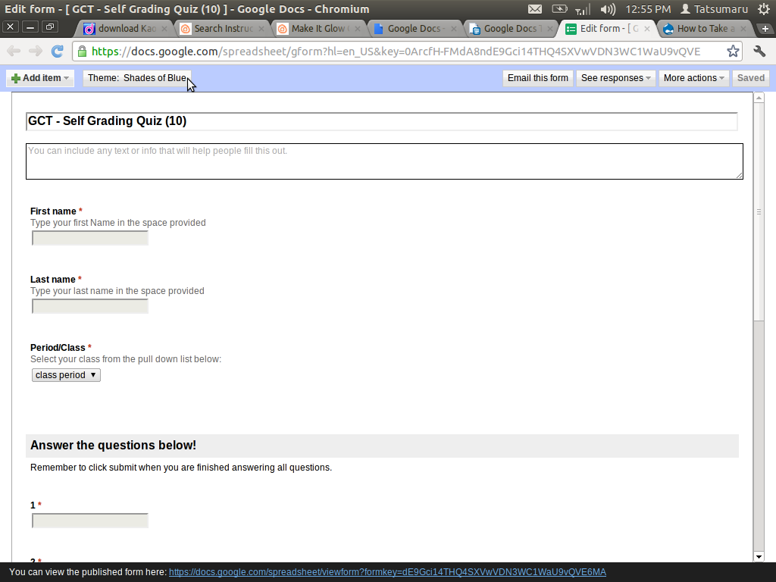Click the padlock icon before the docs.google.com URL
This screenshot has height=582, width=776.
tap(81, 51)
